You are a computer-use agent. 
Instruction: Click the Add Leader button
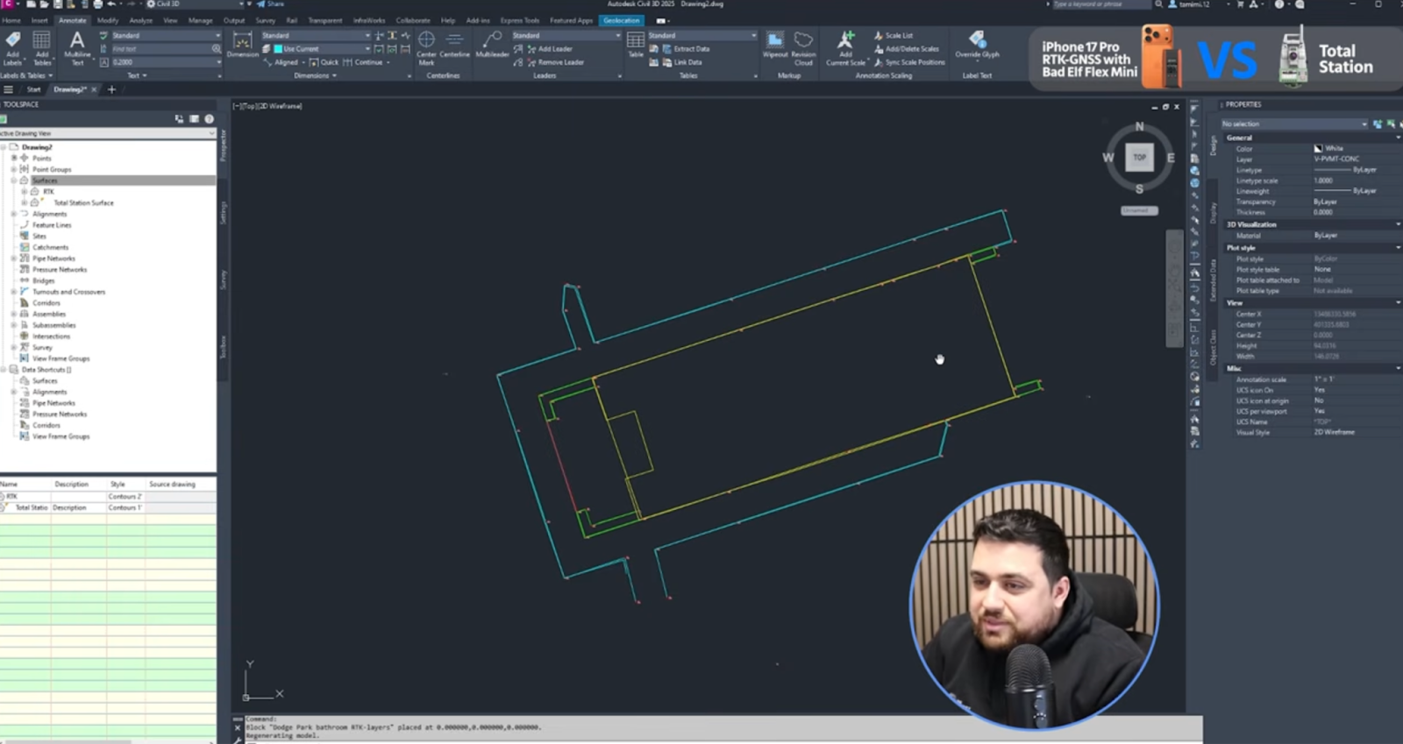coord(549,49)
